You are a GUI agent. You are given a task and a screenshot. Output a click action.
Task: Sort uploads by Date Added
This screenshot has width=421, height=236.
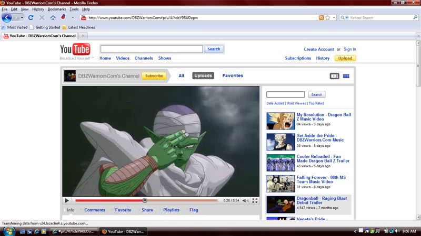[275, 103]
